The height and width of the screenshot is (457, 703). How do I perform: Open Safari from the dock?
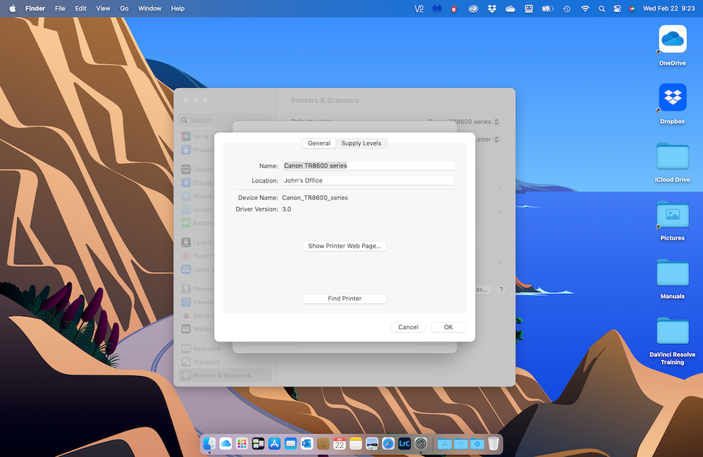(388, 444)
